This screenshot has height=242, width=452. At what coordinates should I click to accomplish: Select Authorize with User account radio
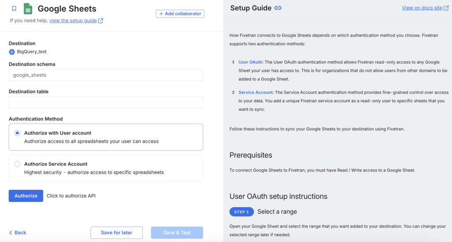click(17, 133)
